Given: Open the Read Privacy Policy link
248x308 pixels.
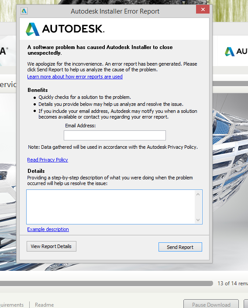Looking at the screenshot, I should click(x=48, y=160).
